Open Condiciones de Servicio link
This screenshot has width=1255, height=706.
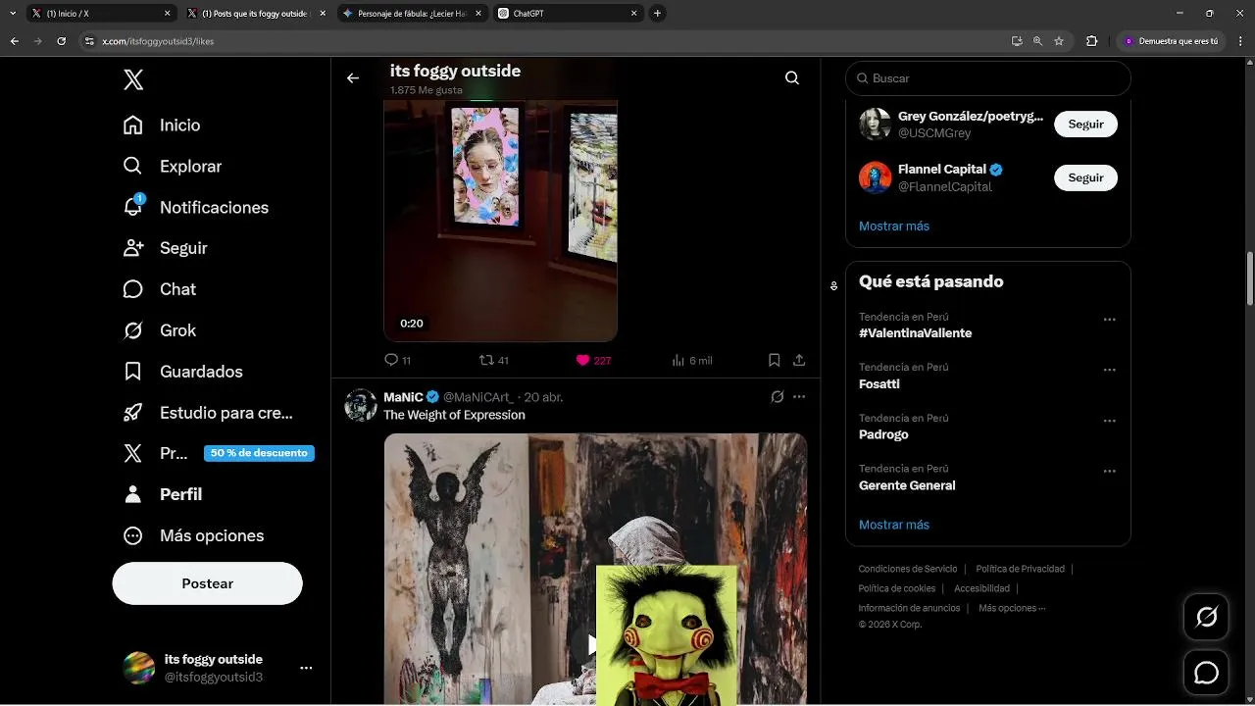908,569
